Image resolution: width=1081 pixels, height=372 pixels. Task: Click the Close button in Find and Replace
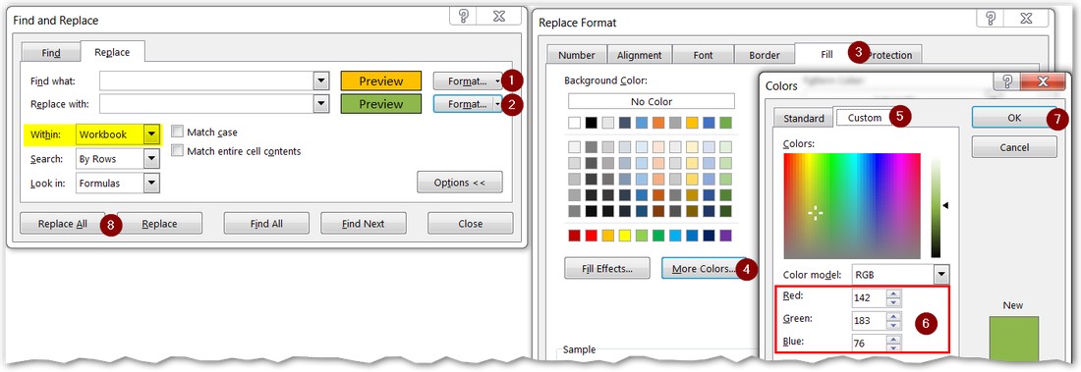tap(470, 223)
